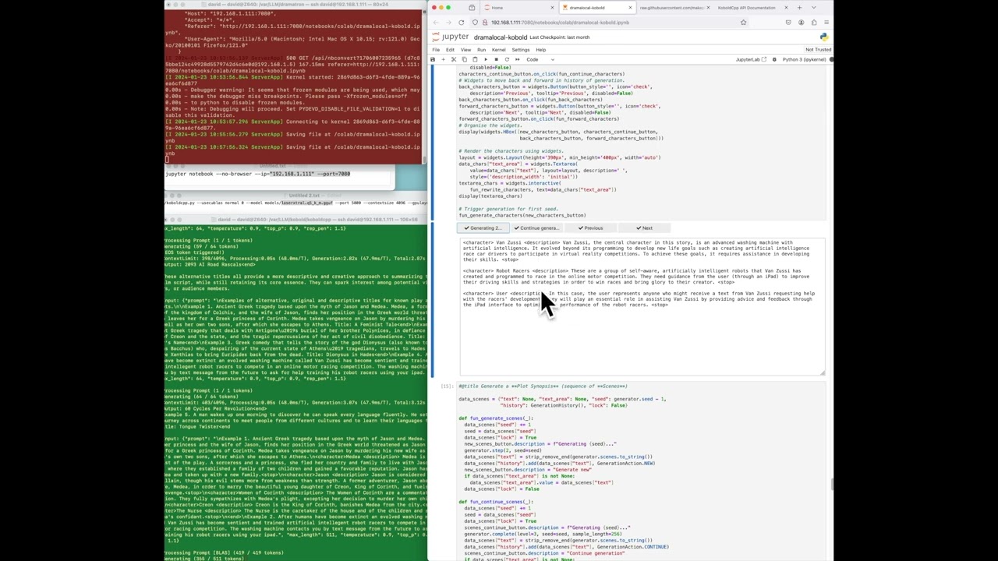Close the Home tab
Image resolution: width=998 pixels, height=561 pixels.
(552, 8)
